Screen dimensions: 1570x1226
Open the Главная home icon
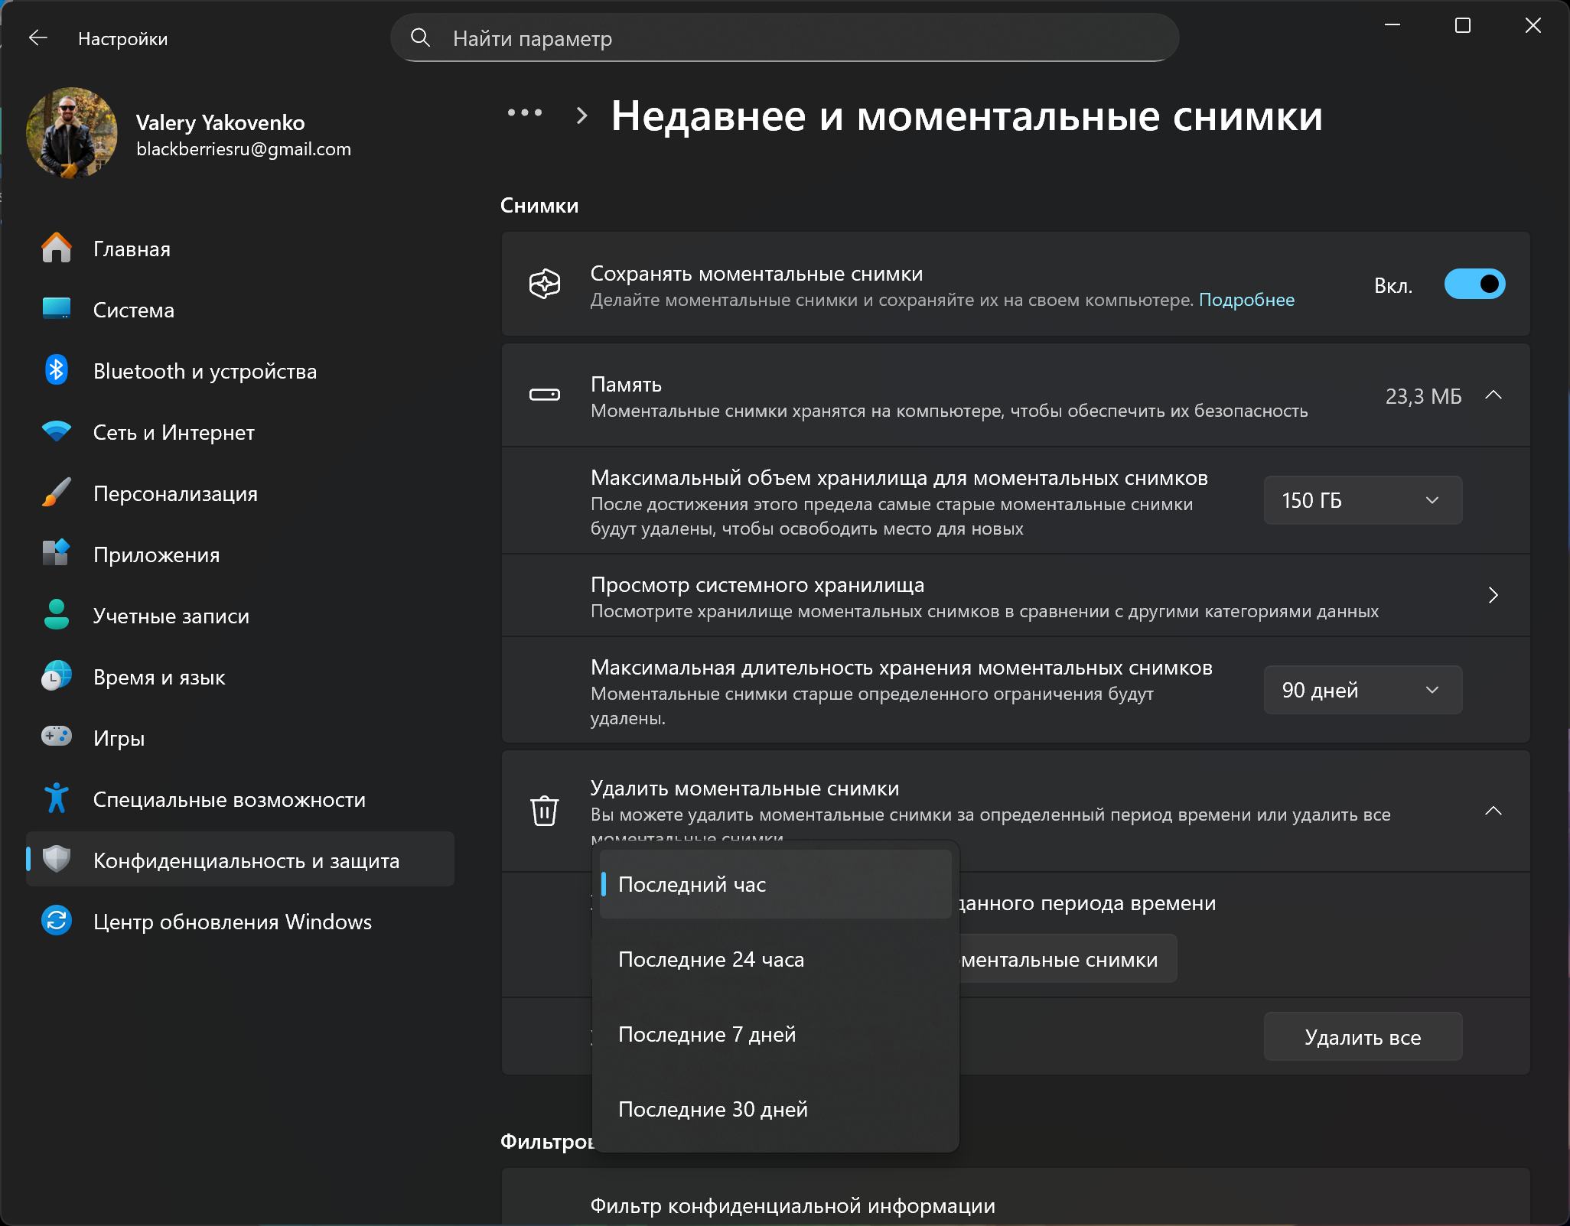coord(56,249)
